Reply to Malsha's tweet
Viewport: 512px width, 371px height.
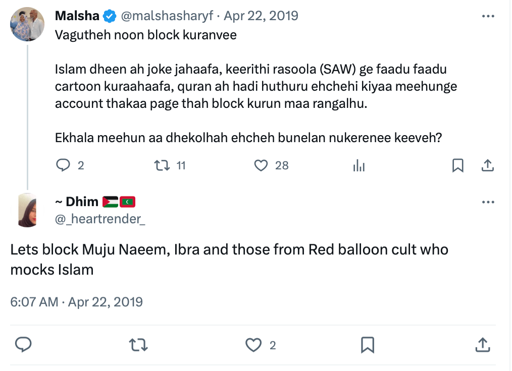pos(63,165)
